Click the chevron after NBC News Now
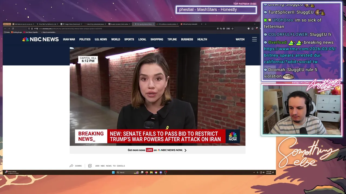 point(185,150)
